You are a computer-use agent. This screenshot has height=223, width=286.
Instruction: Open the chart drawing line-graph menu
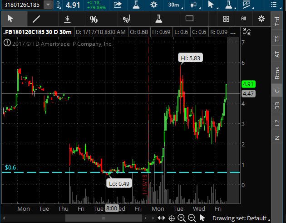247,5
